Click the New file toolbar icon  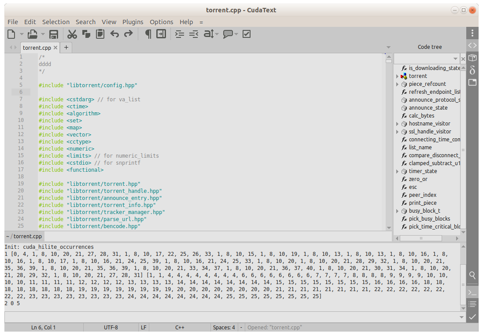[11, 34]
